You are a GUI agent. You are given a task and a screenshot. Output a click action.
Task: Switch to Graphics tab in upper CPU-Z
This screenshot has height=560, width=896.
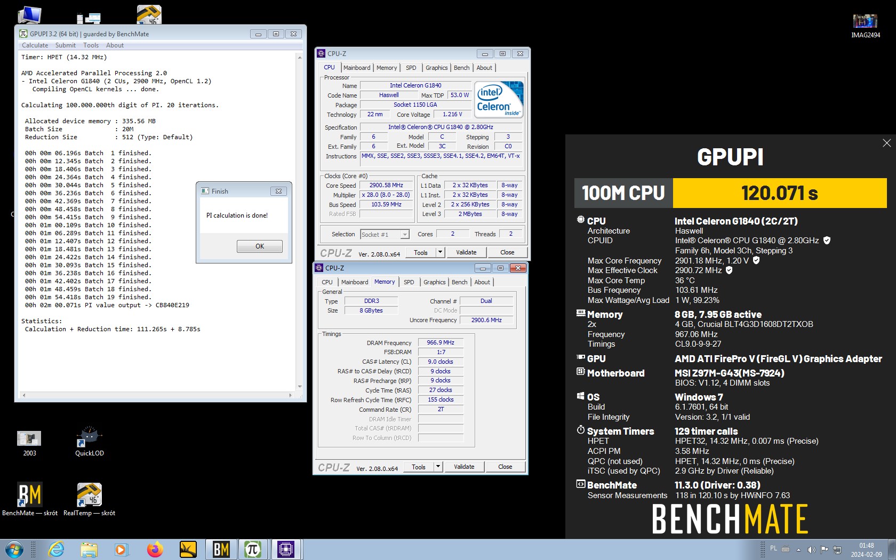pos(436,68)
